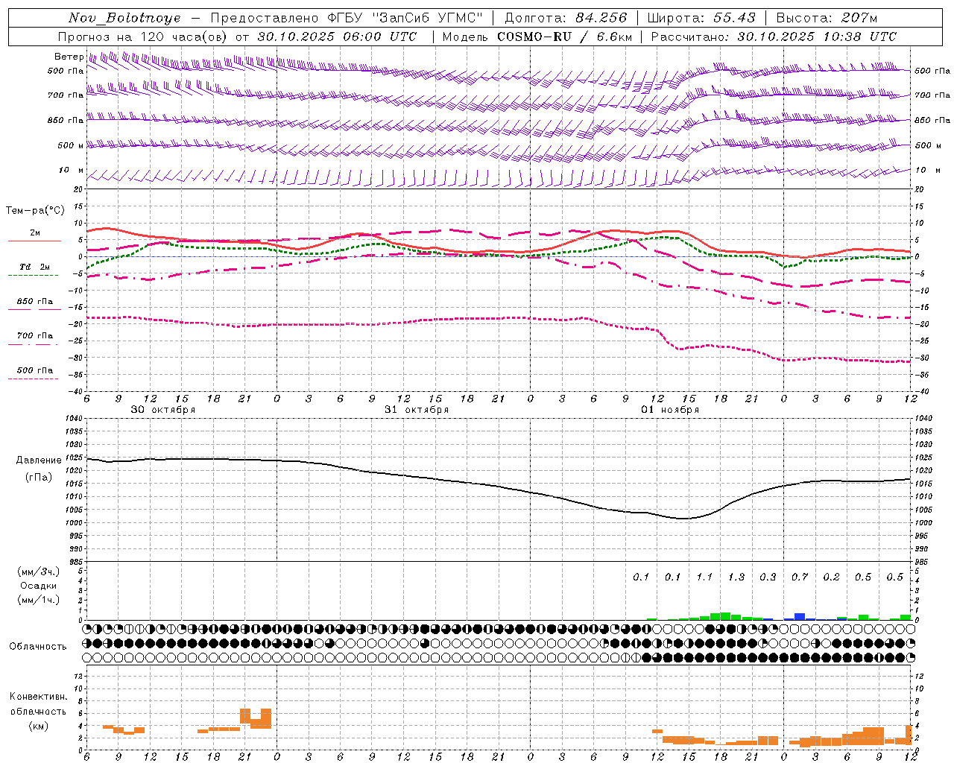Click the tallest blue precipitation bar
The height and width of the screenshot is (763, 954).
point(800,617)
